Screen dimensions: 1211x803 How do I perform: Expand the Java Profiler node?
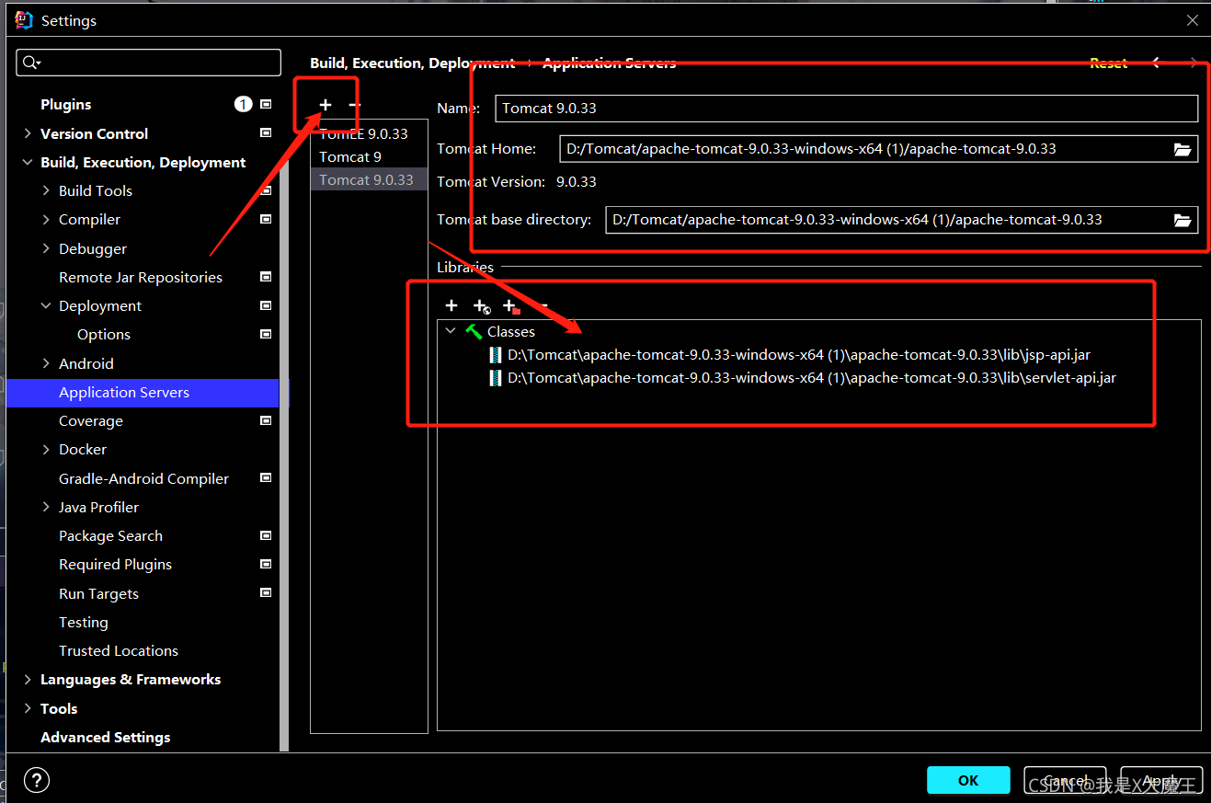pyautogui.click(x=46, y=507)
